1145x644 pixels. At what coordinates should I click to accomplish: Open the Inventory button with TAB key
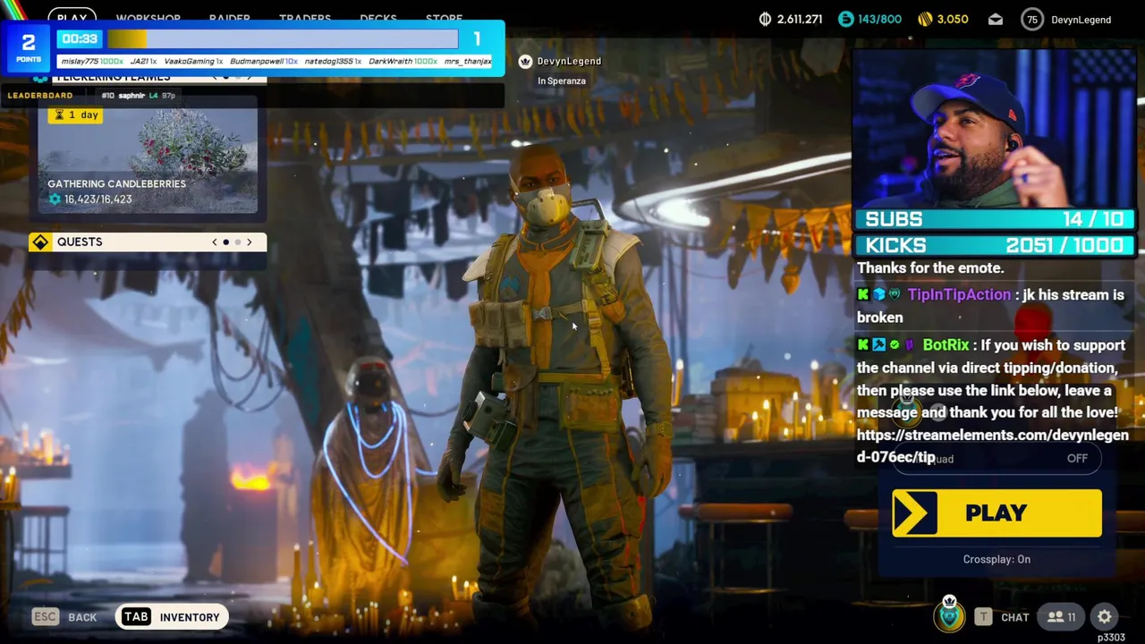click(x=171, y=617)
